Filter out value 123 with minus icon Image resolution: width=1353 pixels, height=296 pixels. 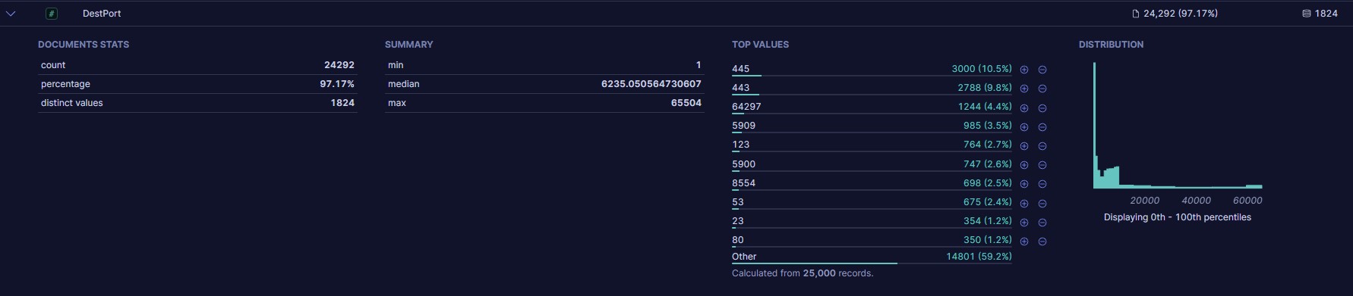(x=1042, y=146)
